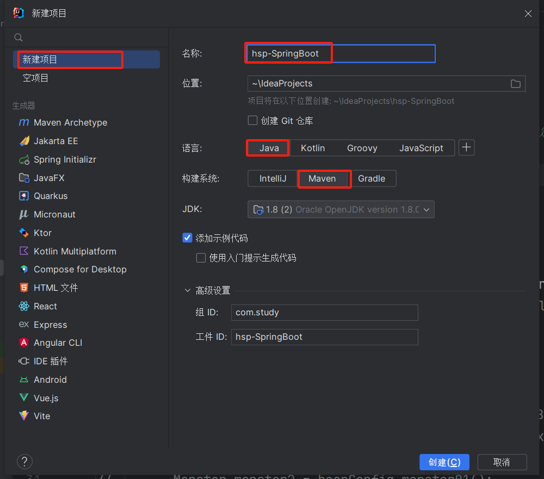
Task: Click the 工件 ID field
Action: [324, 337]
